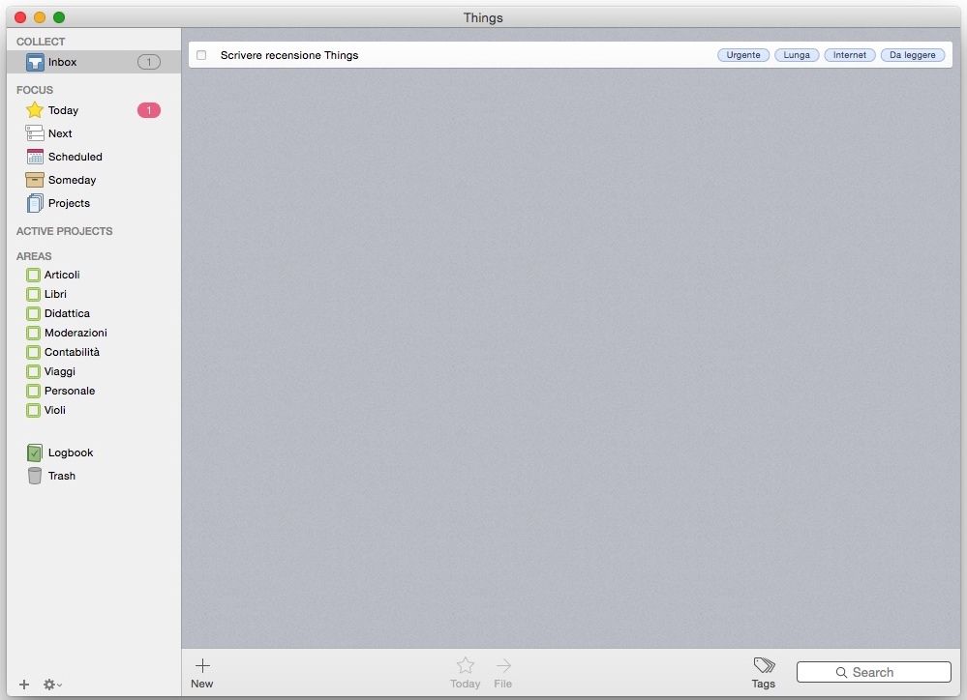The image size is (967, 700).
Task: Click the Internet tag
Action: point(849,55)
